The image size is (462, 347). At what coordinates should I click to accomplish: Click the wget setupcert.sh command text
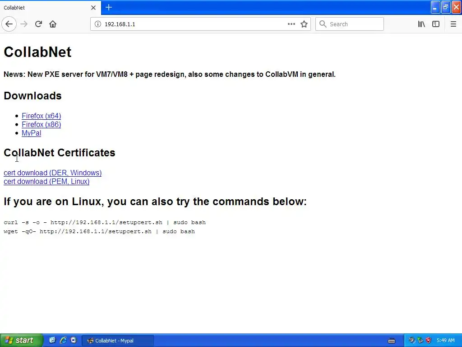tap(99, 231)
